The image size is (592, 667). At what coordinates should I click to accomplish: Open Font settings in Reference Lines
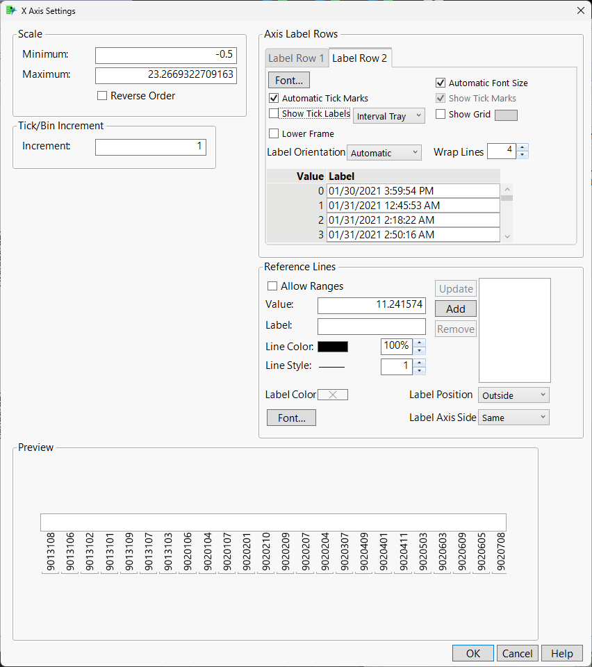pyautogui.click(x=291, y=418)
